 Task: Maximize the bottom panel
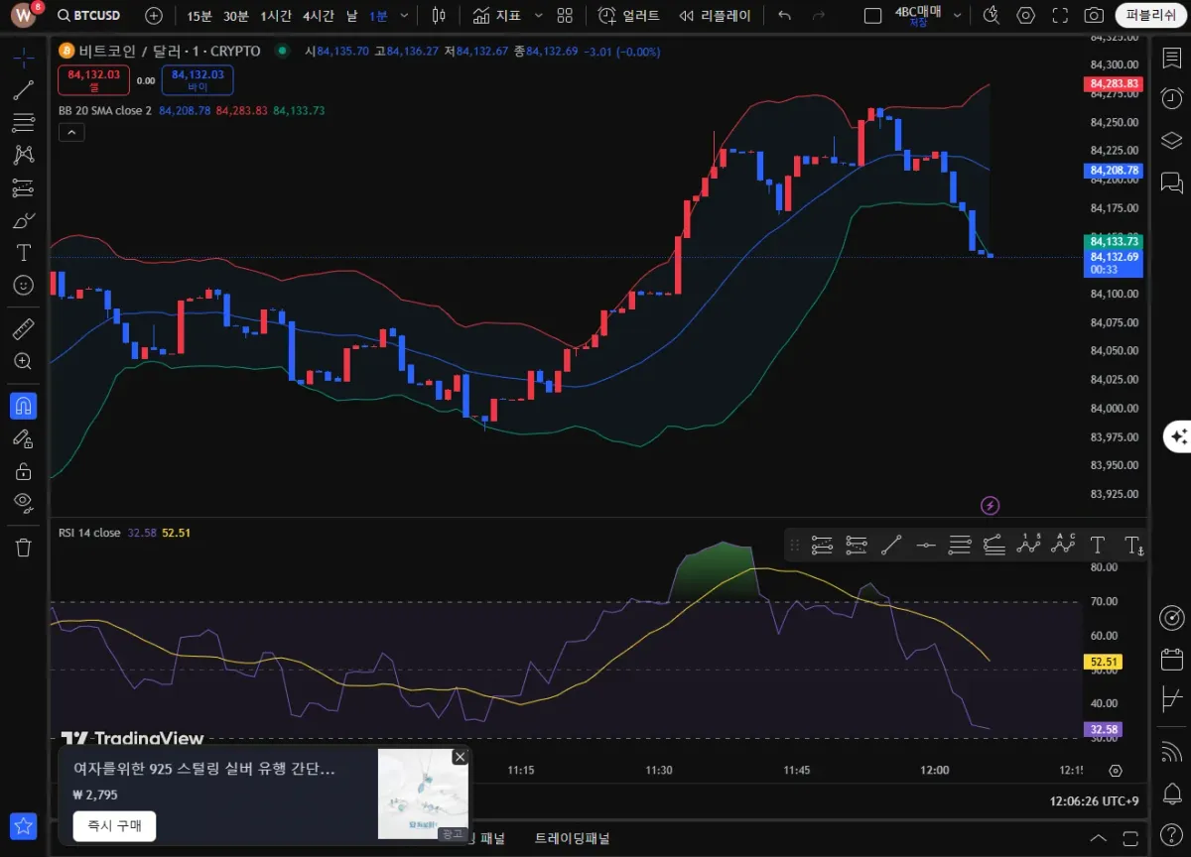[x=1131, y=838]
